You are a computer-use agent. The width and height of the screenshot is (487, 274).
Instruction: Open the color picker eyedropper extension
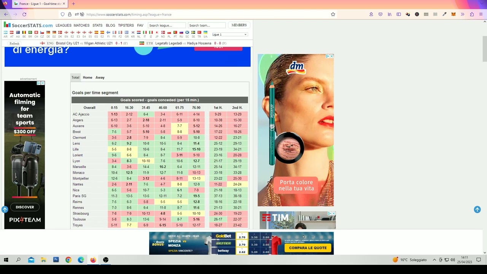(444, 14)
